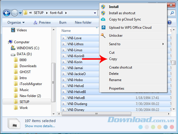The image size is (178, 134).
Task: Click the DATA (D:) drive icon
Action: coord(13,54)
